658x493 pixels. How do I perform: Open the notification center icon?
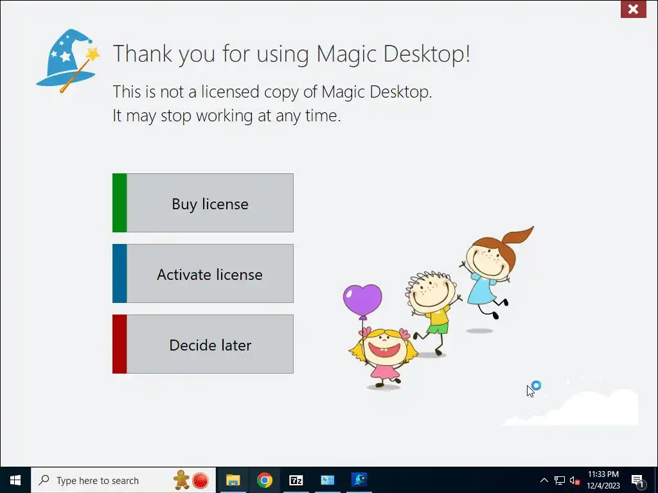tap(638, 480)
